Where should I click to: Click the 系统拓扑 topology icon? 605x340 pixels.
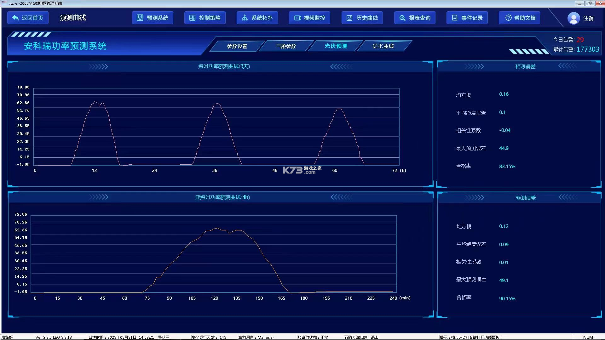coord(245,18)
